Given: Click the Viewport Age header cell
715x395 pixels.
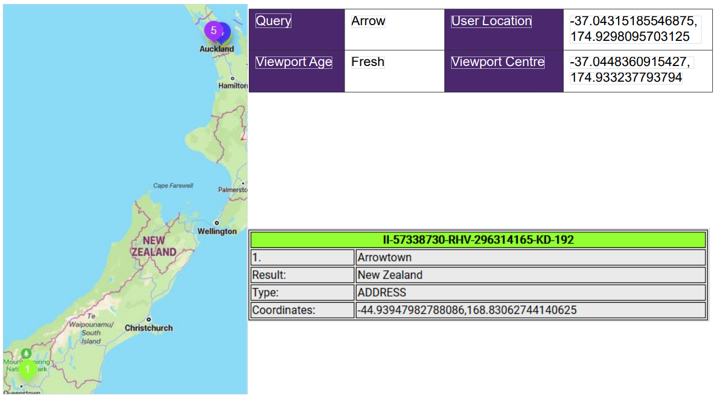Looking at the screenshot, I should pyautogui.click(x=296, y=71).
